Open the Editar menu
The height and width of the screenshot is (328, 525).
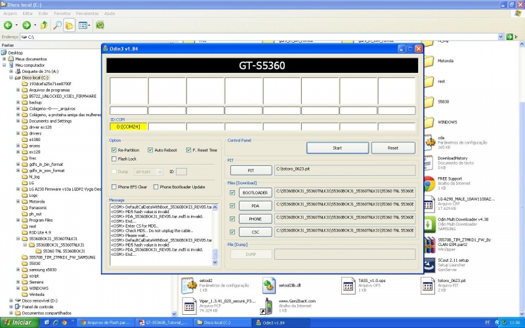click(x=28, y=13)
